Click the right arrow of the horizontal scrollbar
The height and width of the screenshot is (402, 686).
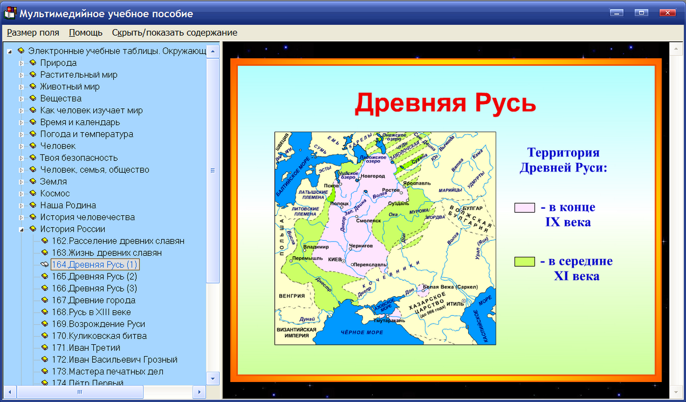pyautogui.click(x=198, y=392)
